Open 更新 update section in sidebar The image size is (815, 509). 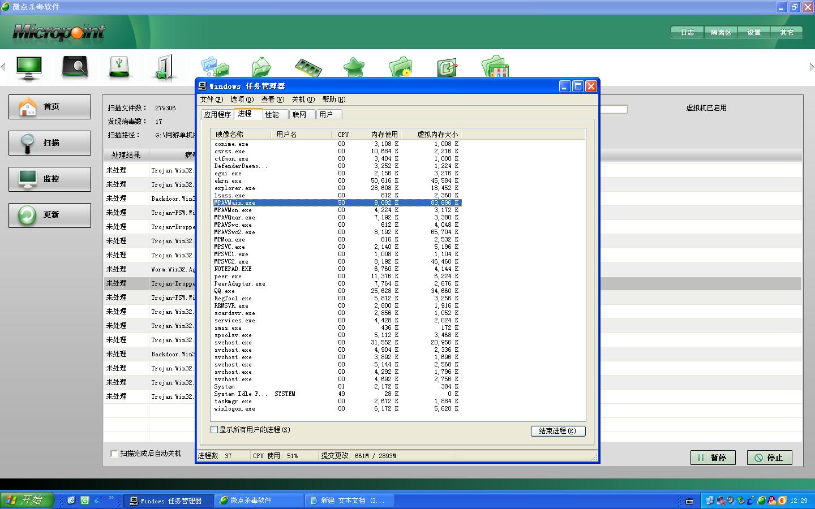50,215
